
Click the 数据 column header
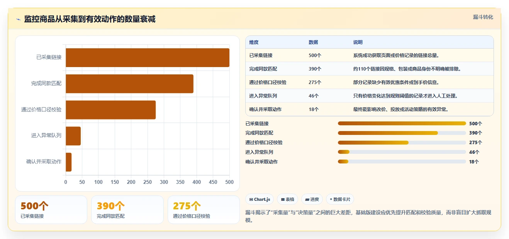[314, 42]
